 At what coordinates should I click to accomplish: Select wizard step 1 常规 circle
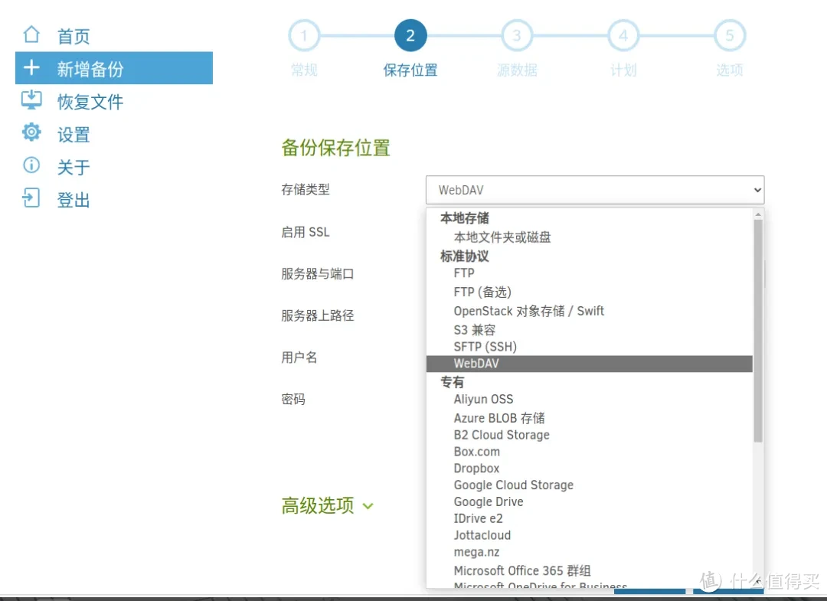[x=304, y=35]
